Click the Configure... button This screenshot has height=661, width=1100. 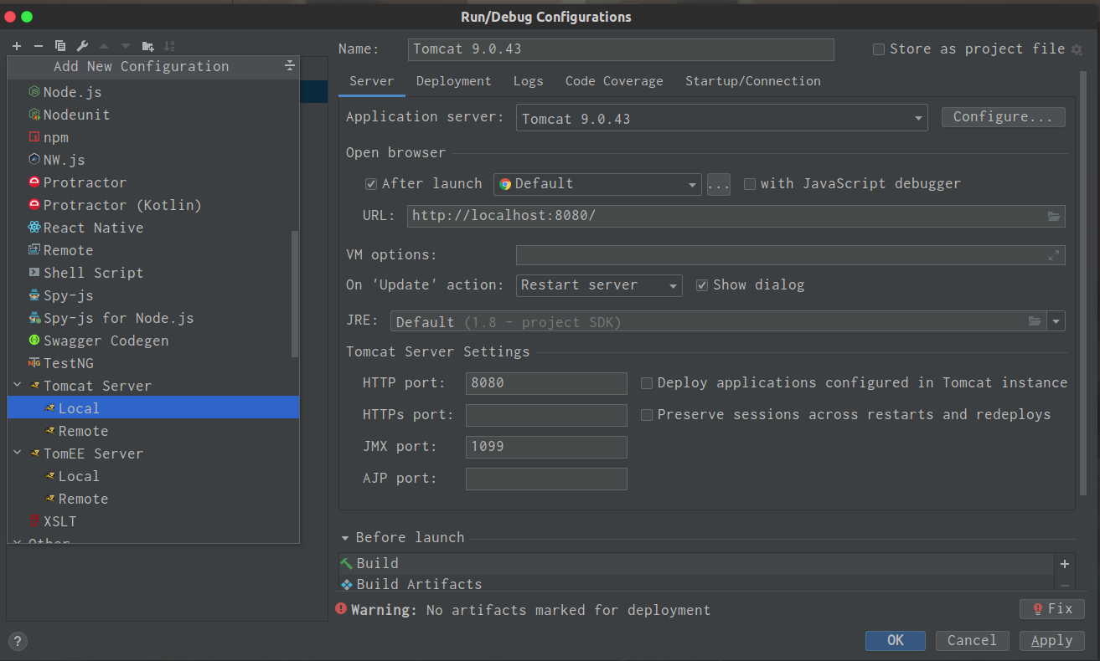tap(1003, 117)
